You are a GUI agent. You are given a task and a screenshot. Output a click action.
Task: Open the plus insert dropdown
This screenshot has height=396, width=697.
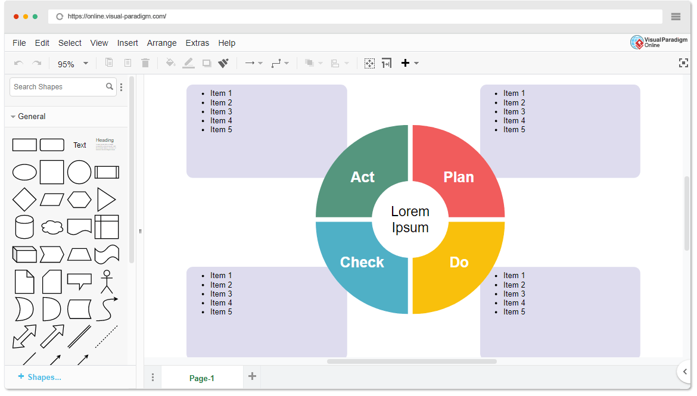409,63
